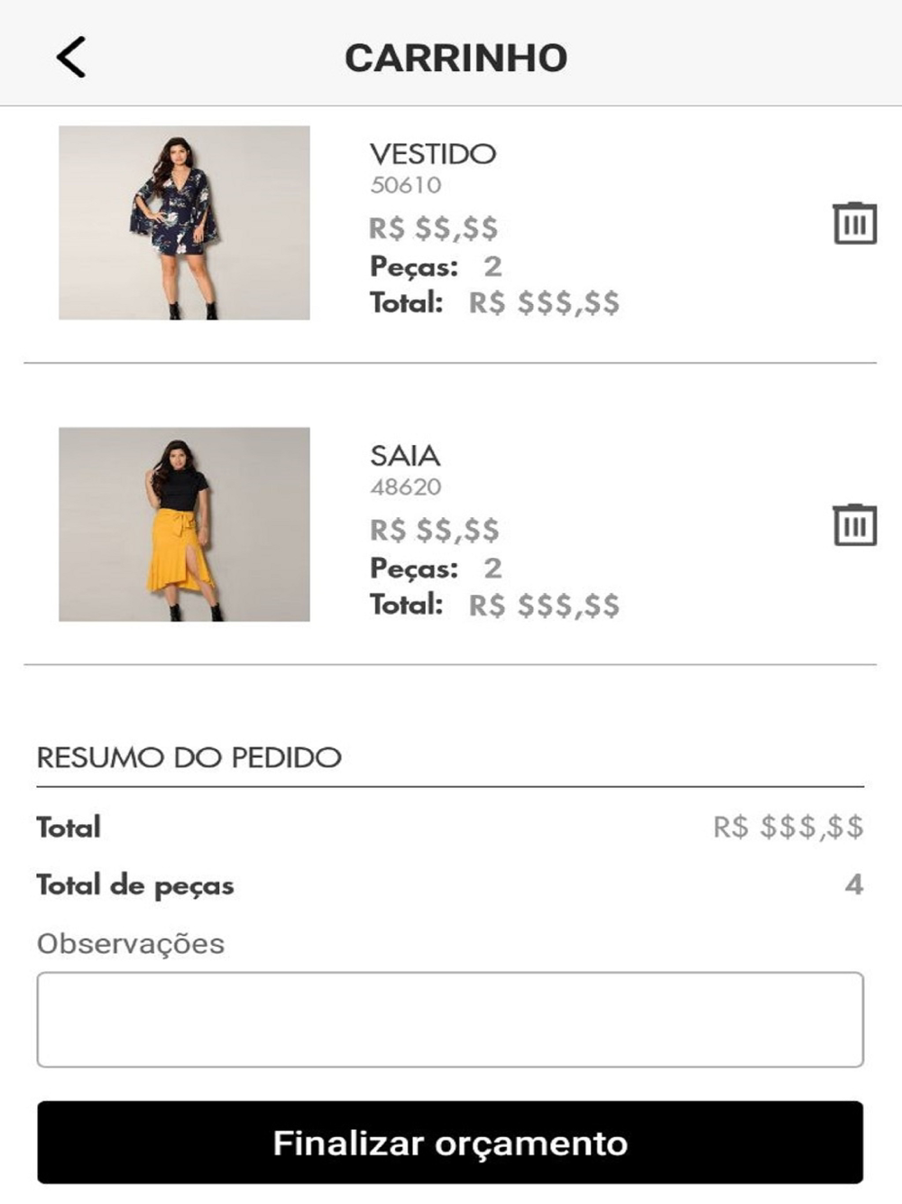
Task: Open the floral dress product photo
Action: click(x=184, y=223)
